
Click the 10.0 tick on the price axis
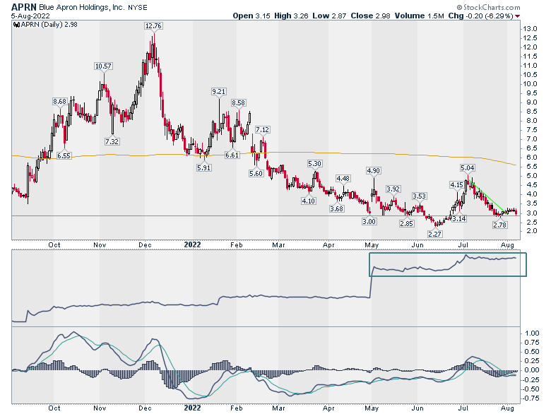530,83
